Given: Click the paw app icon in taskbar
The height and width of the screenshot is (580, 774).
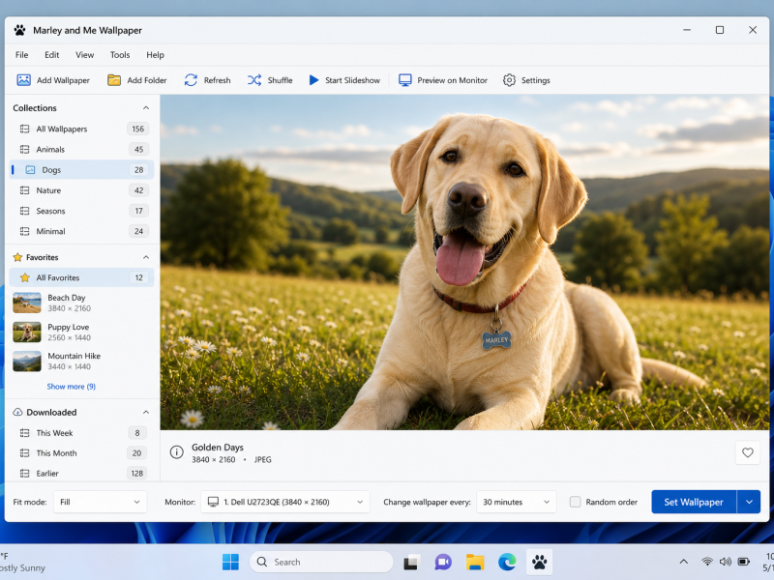Looking at the screenshot, I should [x=539, y=562].
